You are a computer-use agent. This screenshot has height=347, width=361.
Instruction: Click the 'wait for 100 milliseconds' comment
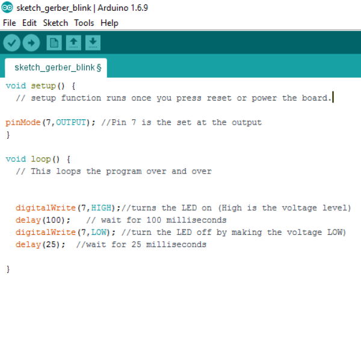156,220
